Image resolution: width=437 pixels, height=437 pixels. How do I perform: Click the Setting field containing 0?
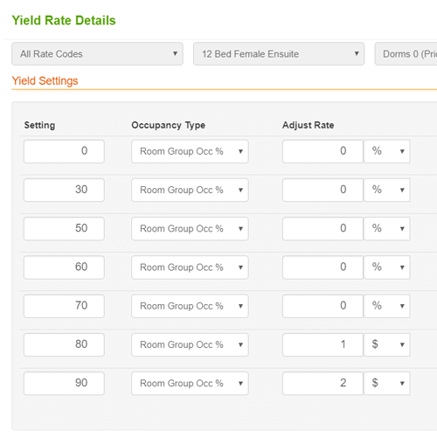pos(64,151)
